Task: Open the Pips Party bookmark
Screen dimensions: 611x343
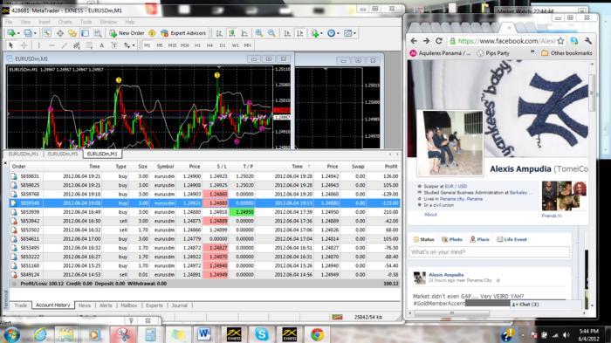Action: click(x=493, y=53)
